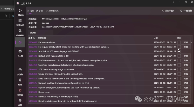Click 切换 for Default shift value commit
This screenshot has width=194, height=107.
[x=186, y=56]
